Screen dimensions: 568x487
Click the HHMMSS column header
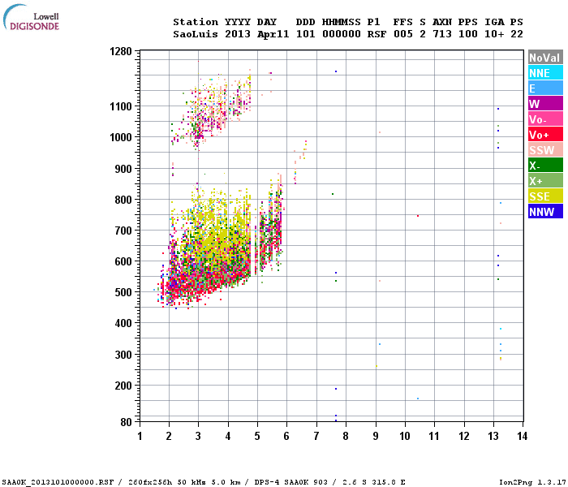[342, 22]
